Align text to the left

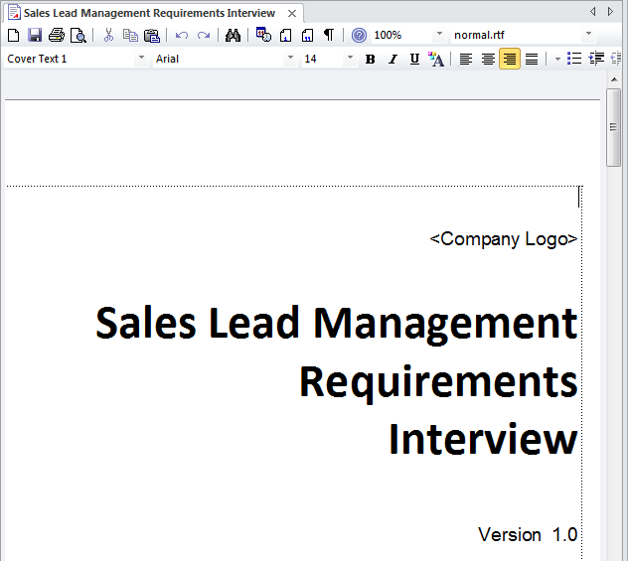click(x=465, y=60)
